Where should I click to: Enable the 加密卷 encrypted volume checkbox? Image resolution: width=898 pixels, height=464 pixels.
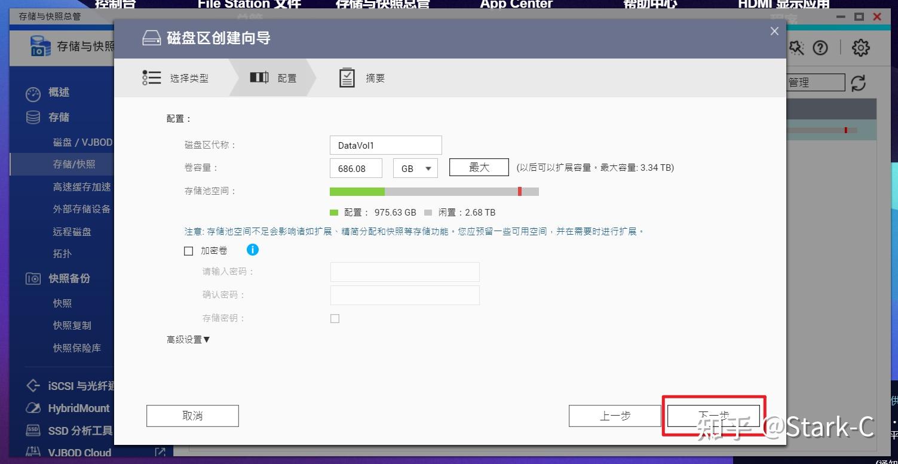tap(188, 251)
